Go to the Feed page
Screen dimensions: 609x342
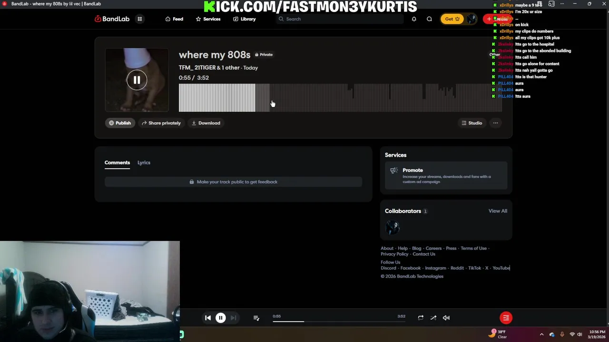[x=174, y=19]
